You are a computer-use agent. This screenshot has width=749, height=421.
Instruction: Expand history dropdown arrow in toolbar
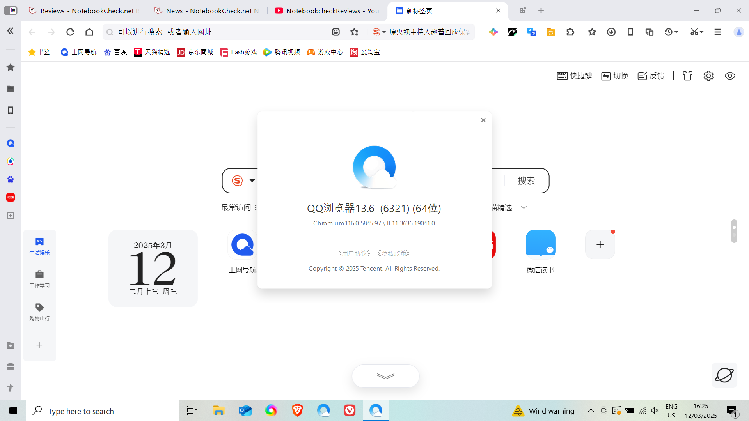pyautogui.click(x=676, y=32)
